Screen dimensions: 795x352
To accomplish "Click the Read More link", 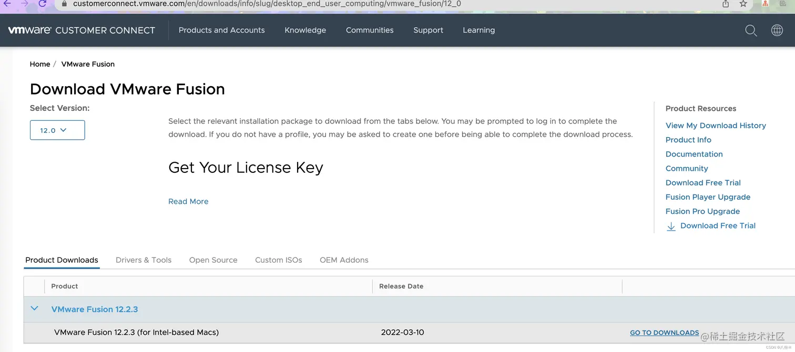I will coord(188,202).
